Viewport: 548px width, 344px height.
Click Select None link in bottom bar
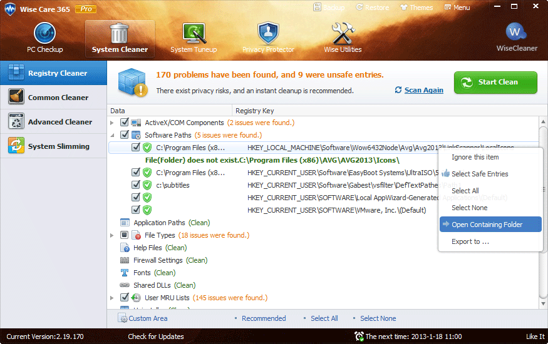378,318
